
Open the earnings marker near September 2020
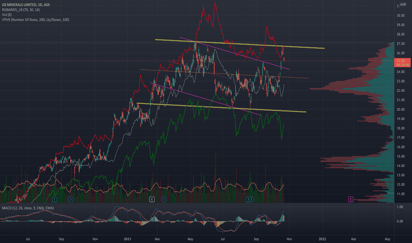point(54,199)
